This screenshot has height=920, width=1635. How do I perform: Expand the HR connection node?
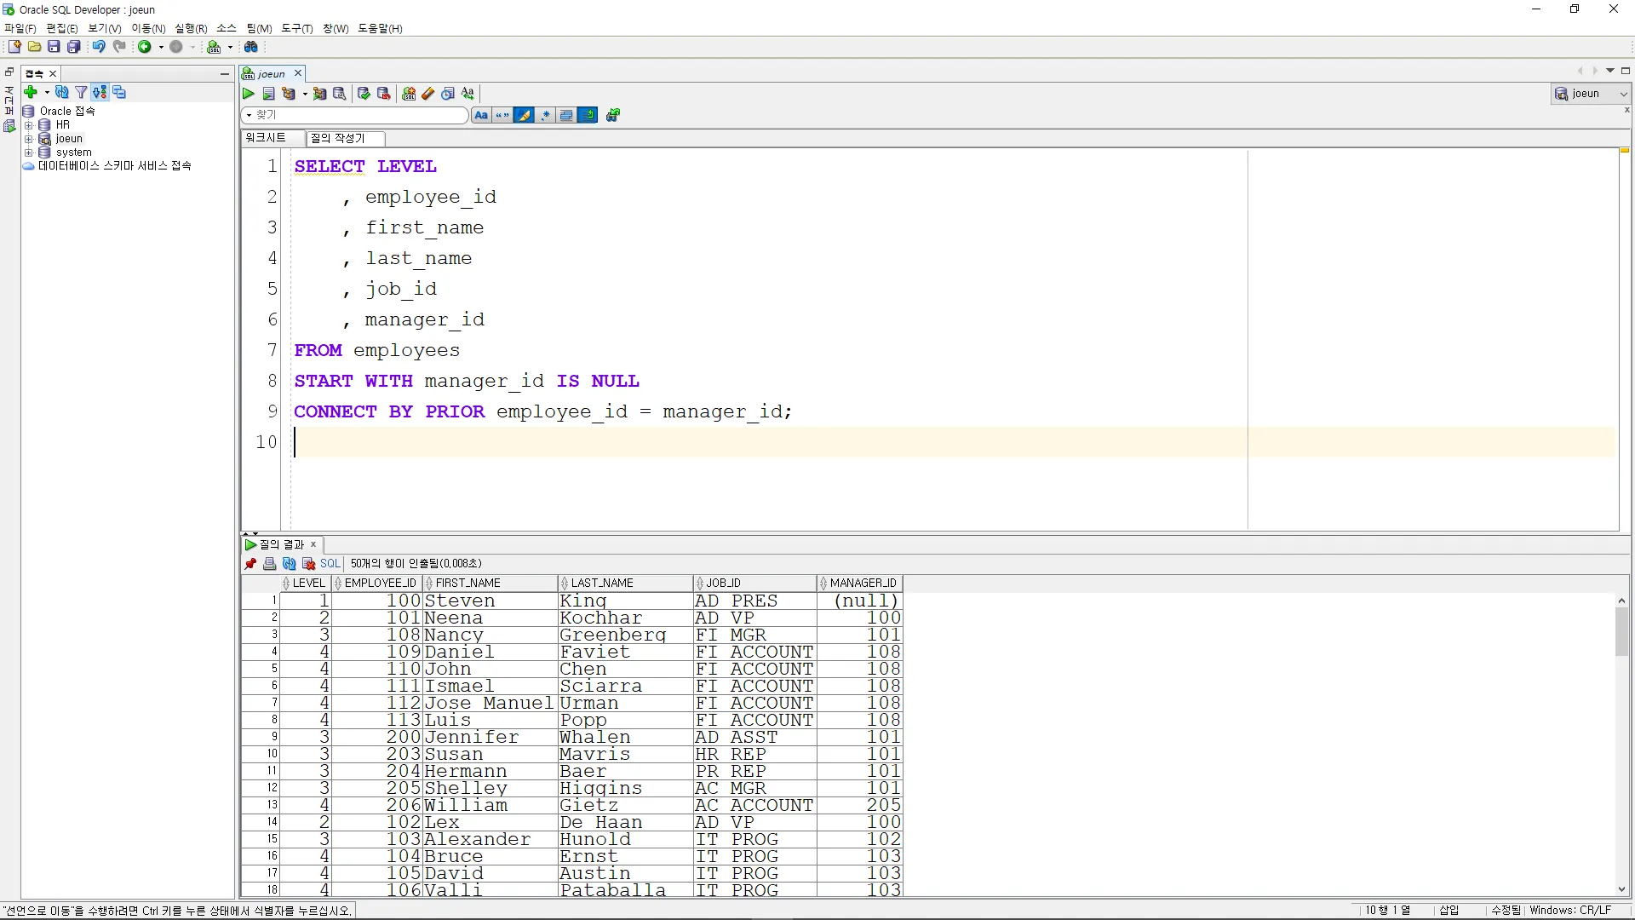click(x=28, y=125)
